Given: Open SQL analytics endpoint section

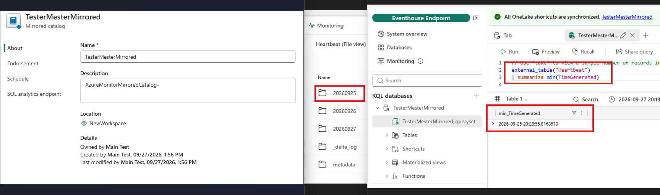Looking at the screenshot, I should [x=34, y=94].
